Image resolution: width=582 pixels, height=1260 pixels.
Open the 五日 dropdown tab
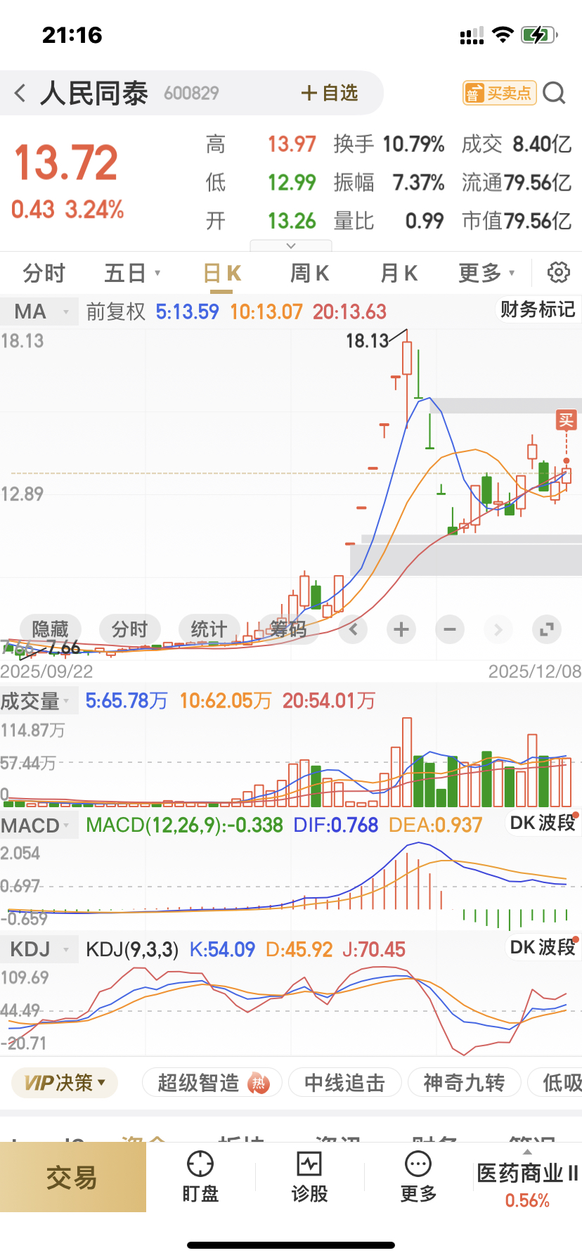tap(132, 273)
